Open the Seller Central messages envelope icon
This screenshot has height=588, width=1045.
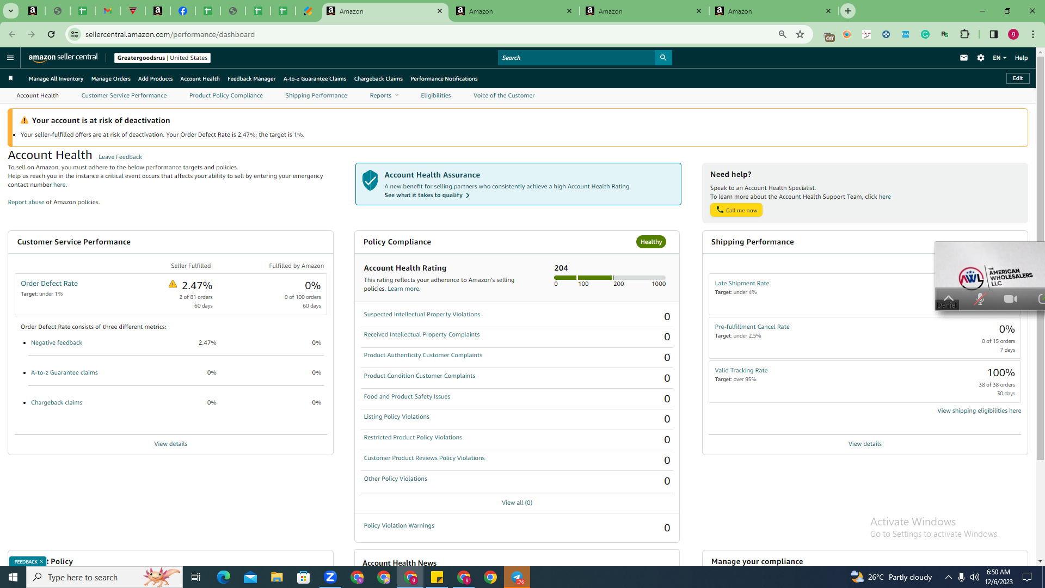point(964,58)
